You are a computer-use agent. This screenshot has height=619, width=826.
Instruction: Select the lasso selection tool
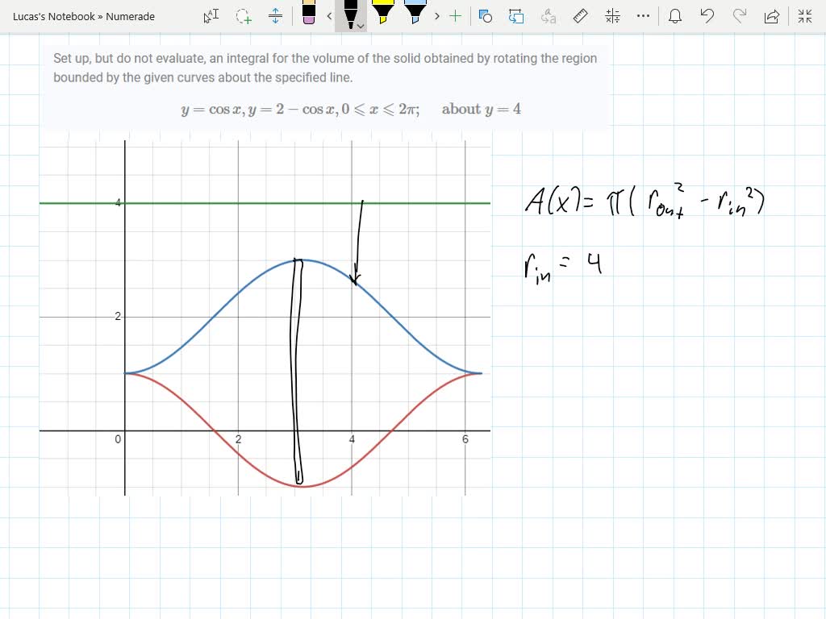(x=243, y=16)
